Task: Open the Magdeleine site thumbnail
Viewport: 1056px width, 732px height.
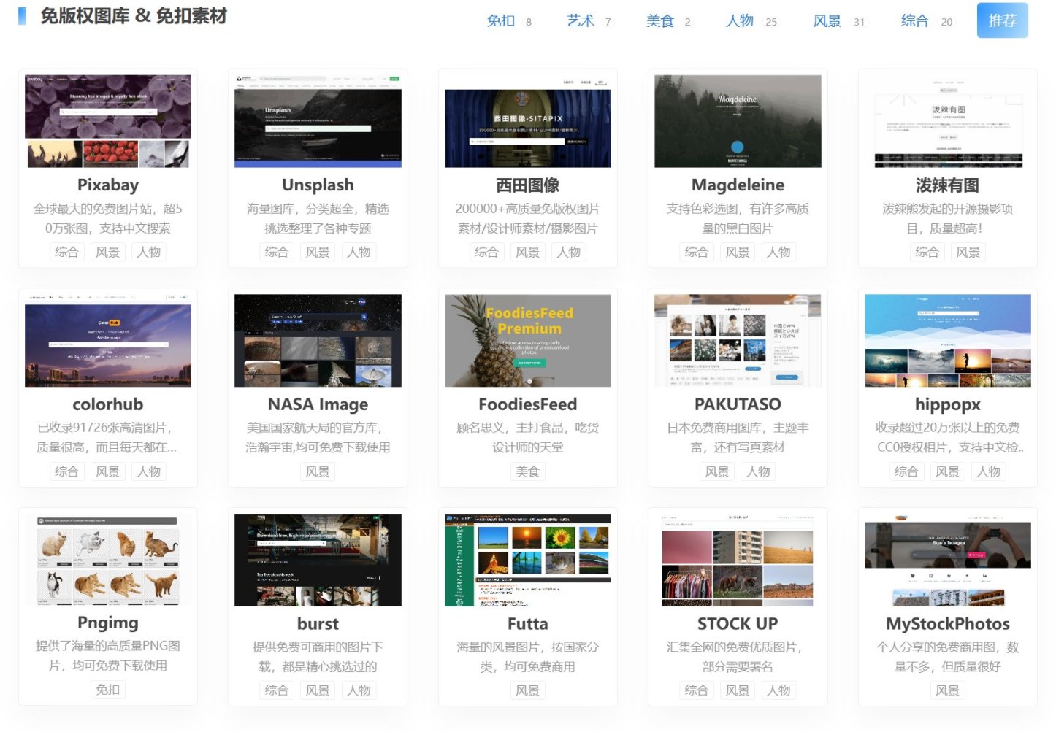Action: point(738,121)
